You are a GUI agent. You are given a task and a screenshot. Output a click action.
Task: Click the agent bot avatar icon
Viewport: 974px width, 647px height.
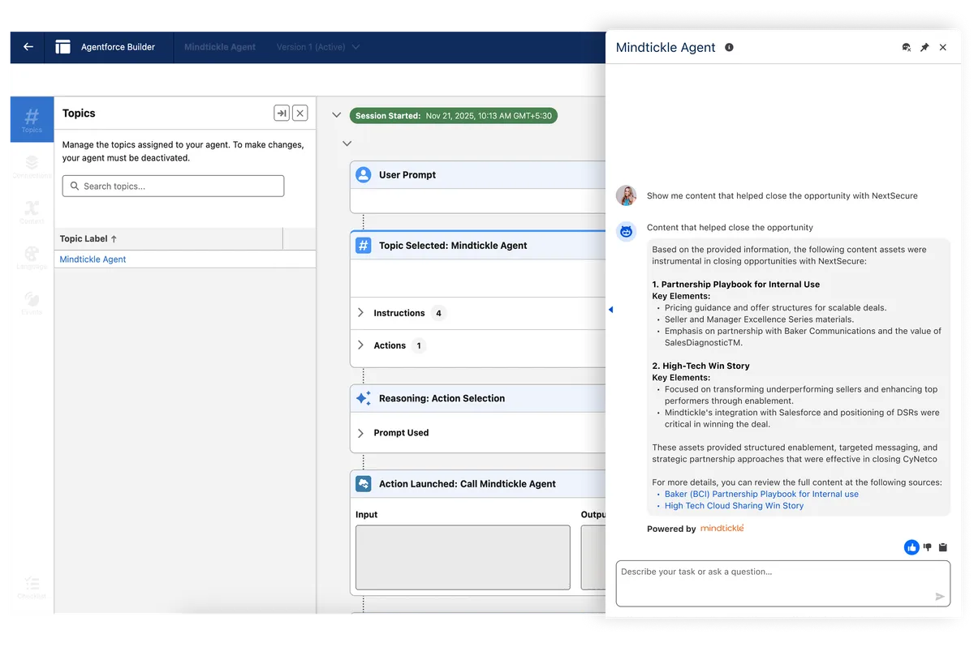tap(627, 232)
